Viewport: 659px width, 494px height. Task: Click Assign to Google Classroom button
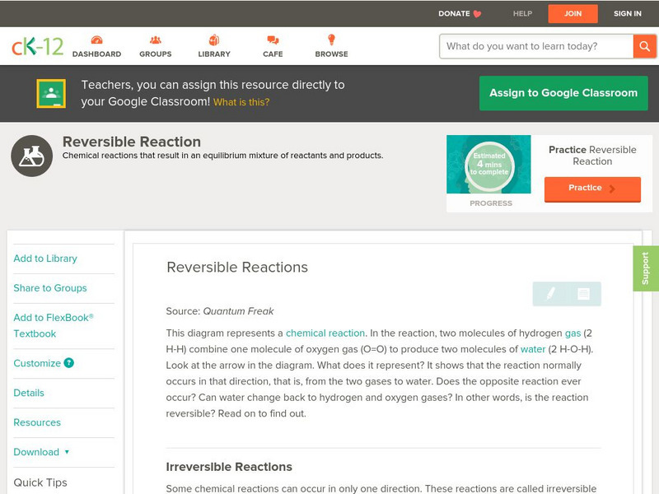563,93
